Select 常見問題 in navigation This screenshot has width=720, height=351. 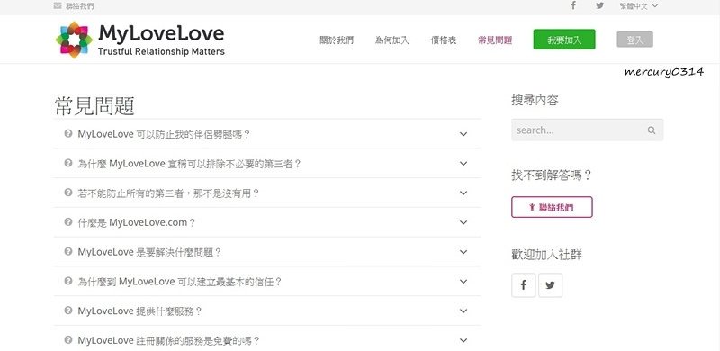click(x=495, y=40)
